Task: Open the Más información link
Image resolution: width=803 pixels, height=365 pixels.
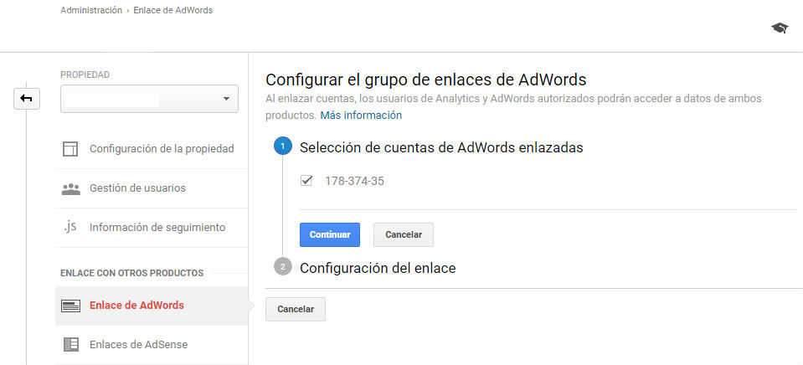Action: 361,116
